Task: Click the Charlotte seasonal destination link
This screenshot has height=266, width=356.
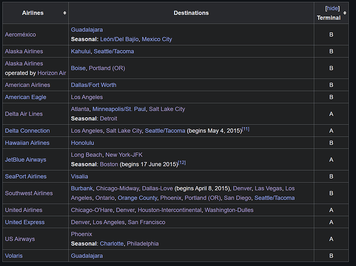Action: tap(112, 244)
